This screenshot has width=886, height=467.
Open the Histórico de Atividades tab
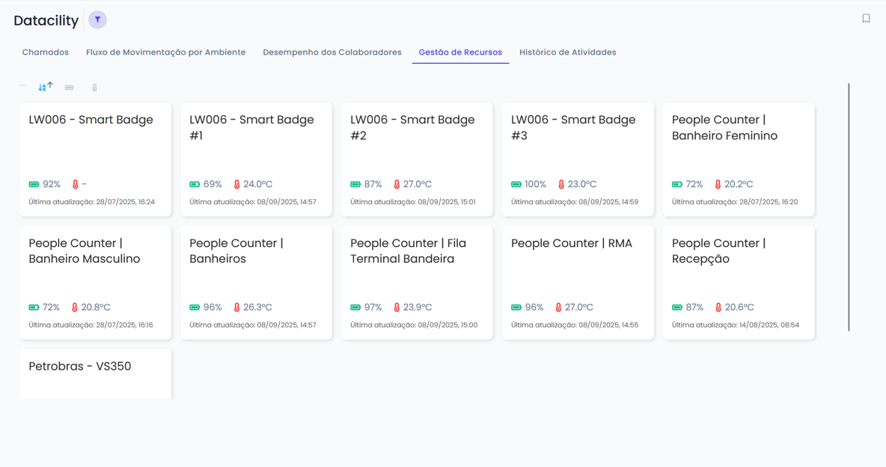click(x=567, y=52)
